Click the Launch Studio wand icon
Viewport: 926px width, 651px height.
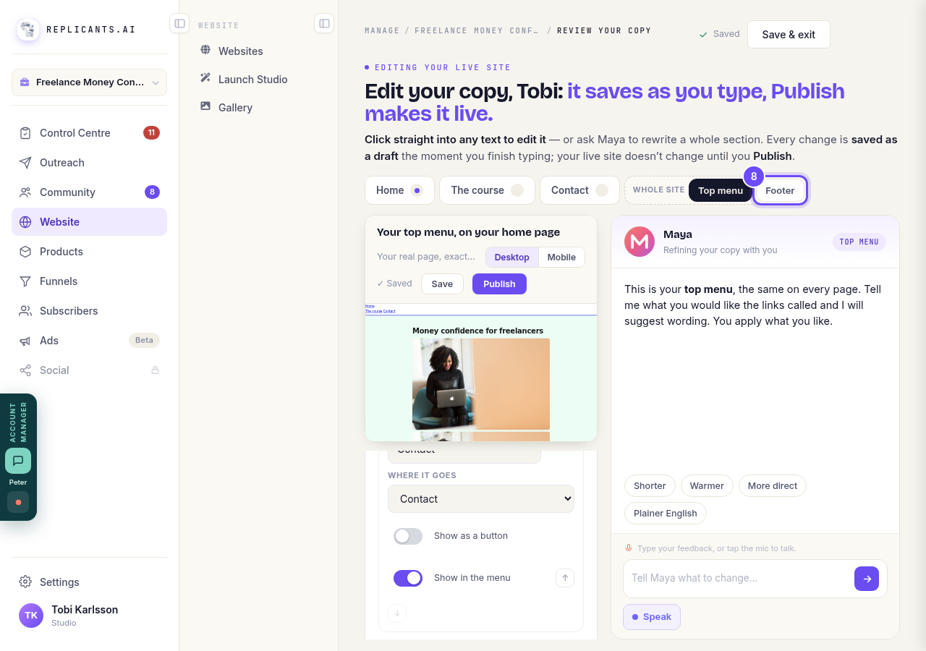(205, 78)
